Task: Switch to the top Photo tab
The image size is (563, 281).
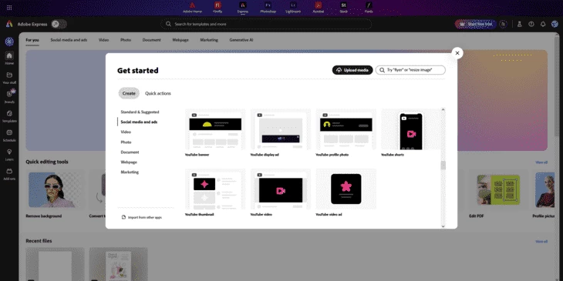Action: 126,40
